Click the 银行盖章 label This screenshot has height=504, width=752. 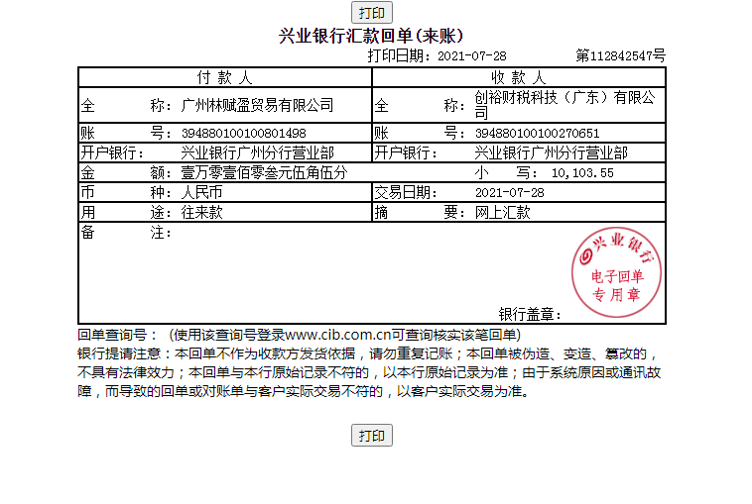point(530,314)
